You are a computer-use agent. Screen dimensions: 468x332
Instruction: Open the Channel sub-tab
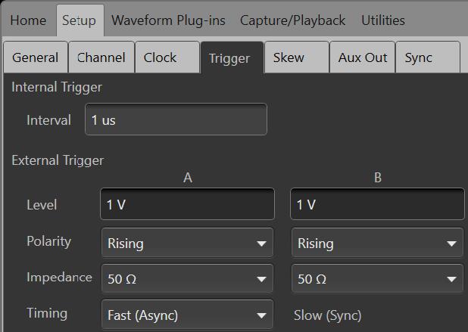point(101,57)
